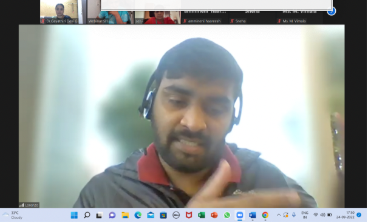Viewport: 368px width, 223px height.
Task: Click the sync status tray icon
Action: pyautogui.click(x=285, y=215)
